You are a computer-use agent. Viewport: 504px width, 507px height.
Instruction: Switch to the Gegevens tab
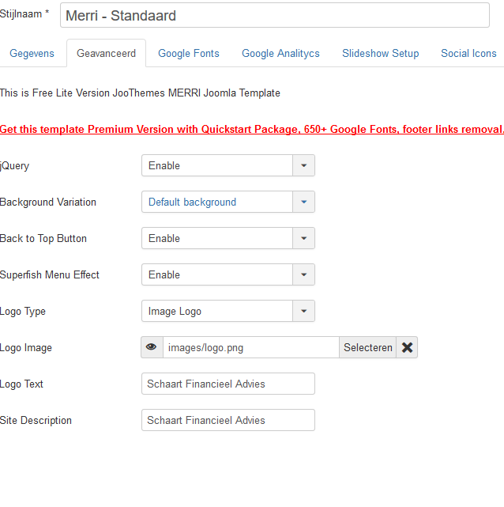[x=32, y=53]
